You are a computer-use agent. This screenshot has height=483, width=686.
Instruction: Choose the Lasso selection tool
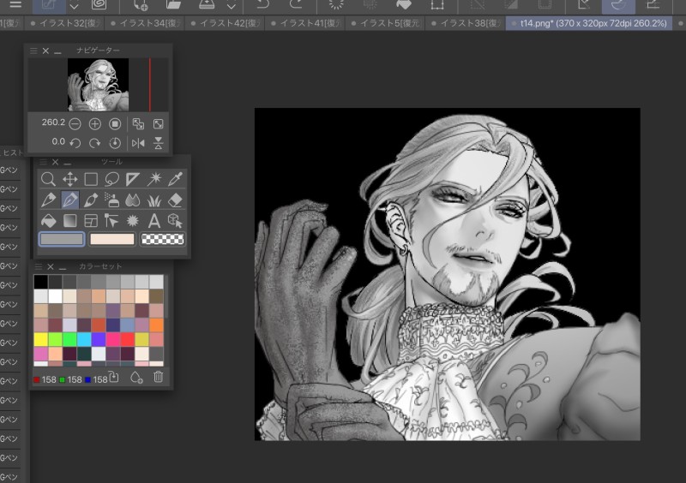point(111,179)
